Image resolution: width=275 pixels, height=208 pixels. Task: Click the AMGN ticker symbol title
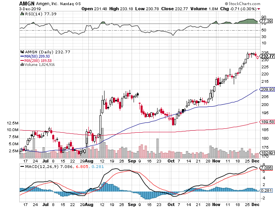tap(27, 4)
